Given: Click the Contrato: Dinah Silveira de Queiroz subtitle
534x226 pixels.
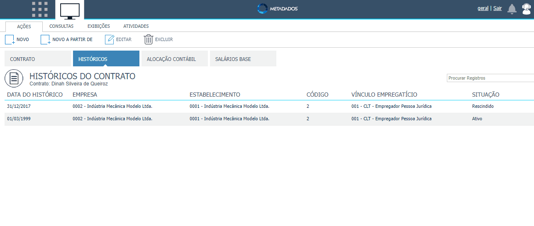Looking at the screenshot, I should 69,84.
